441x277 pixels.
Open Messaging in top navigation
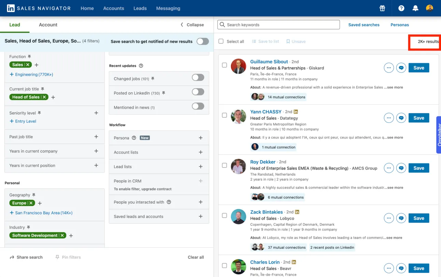[x=168, y=8]
